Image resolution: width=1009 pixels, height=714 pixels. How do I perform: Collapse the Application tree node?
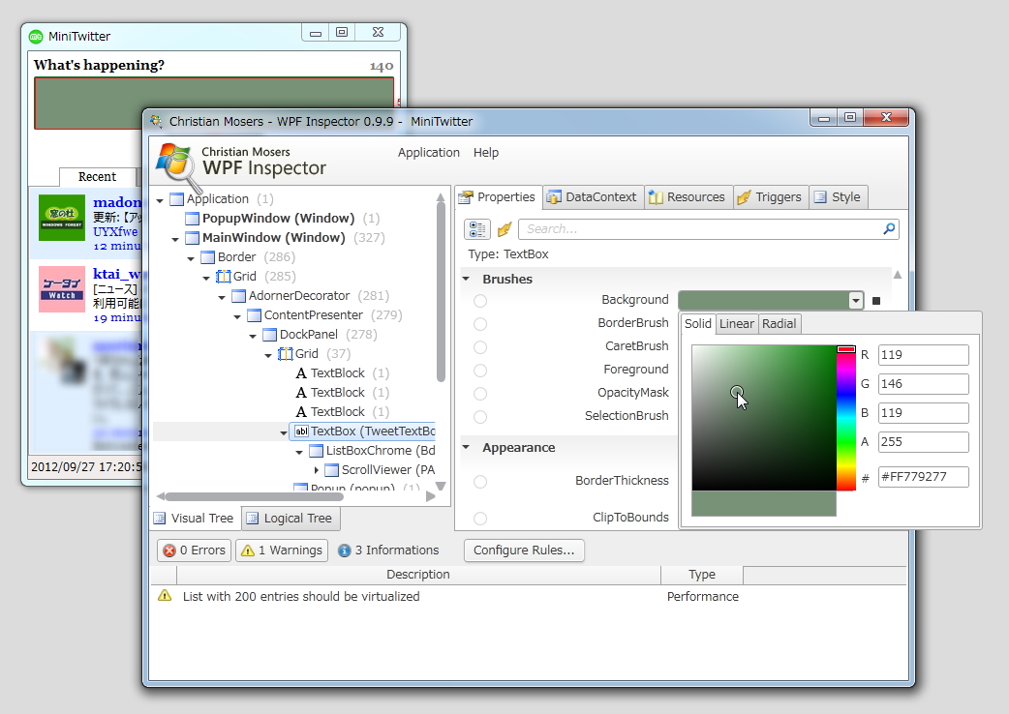tap(160, 200)
